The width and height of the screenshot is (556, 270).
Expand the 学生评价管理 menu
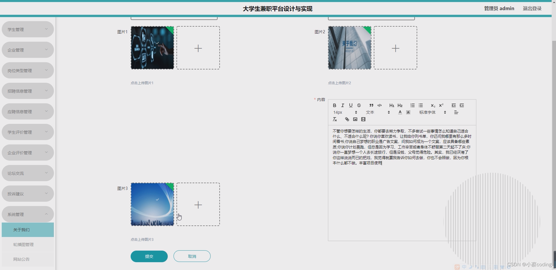click(x=28, y=132)
